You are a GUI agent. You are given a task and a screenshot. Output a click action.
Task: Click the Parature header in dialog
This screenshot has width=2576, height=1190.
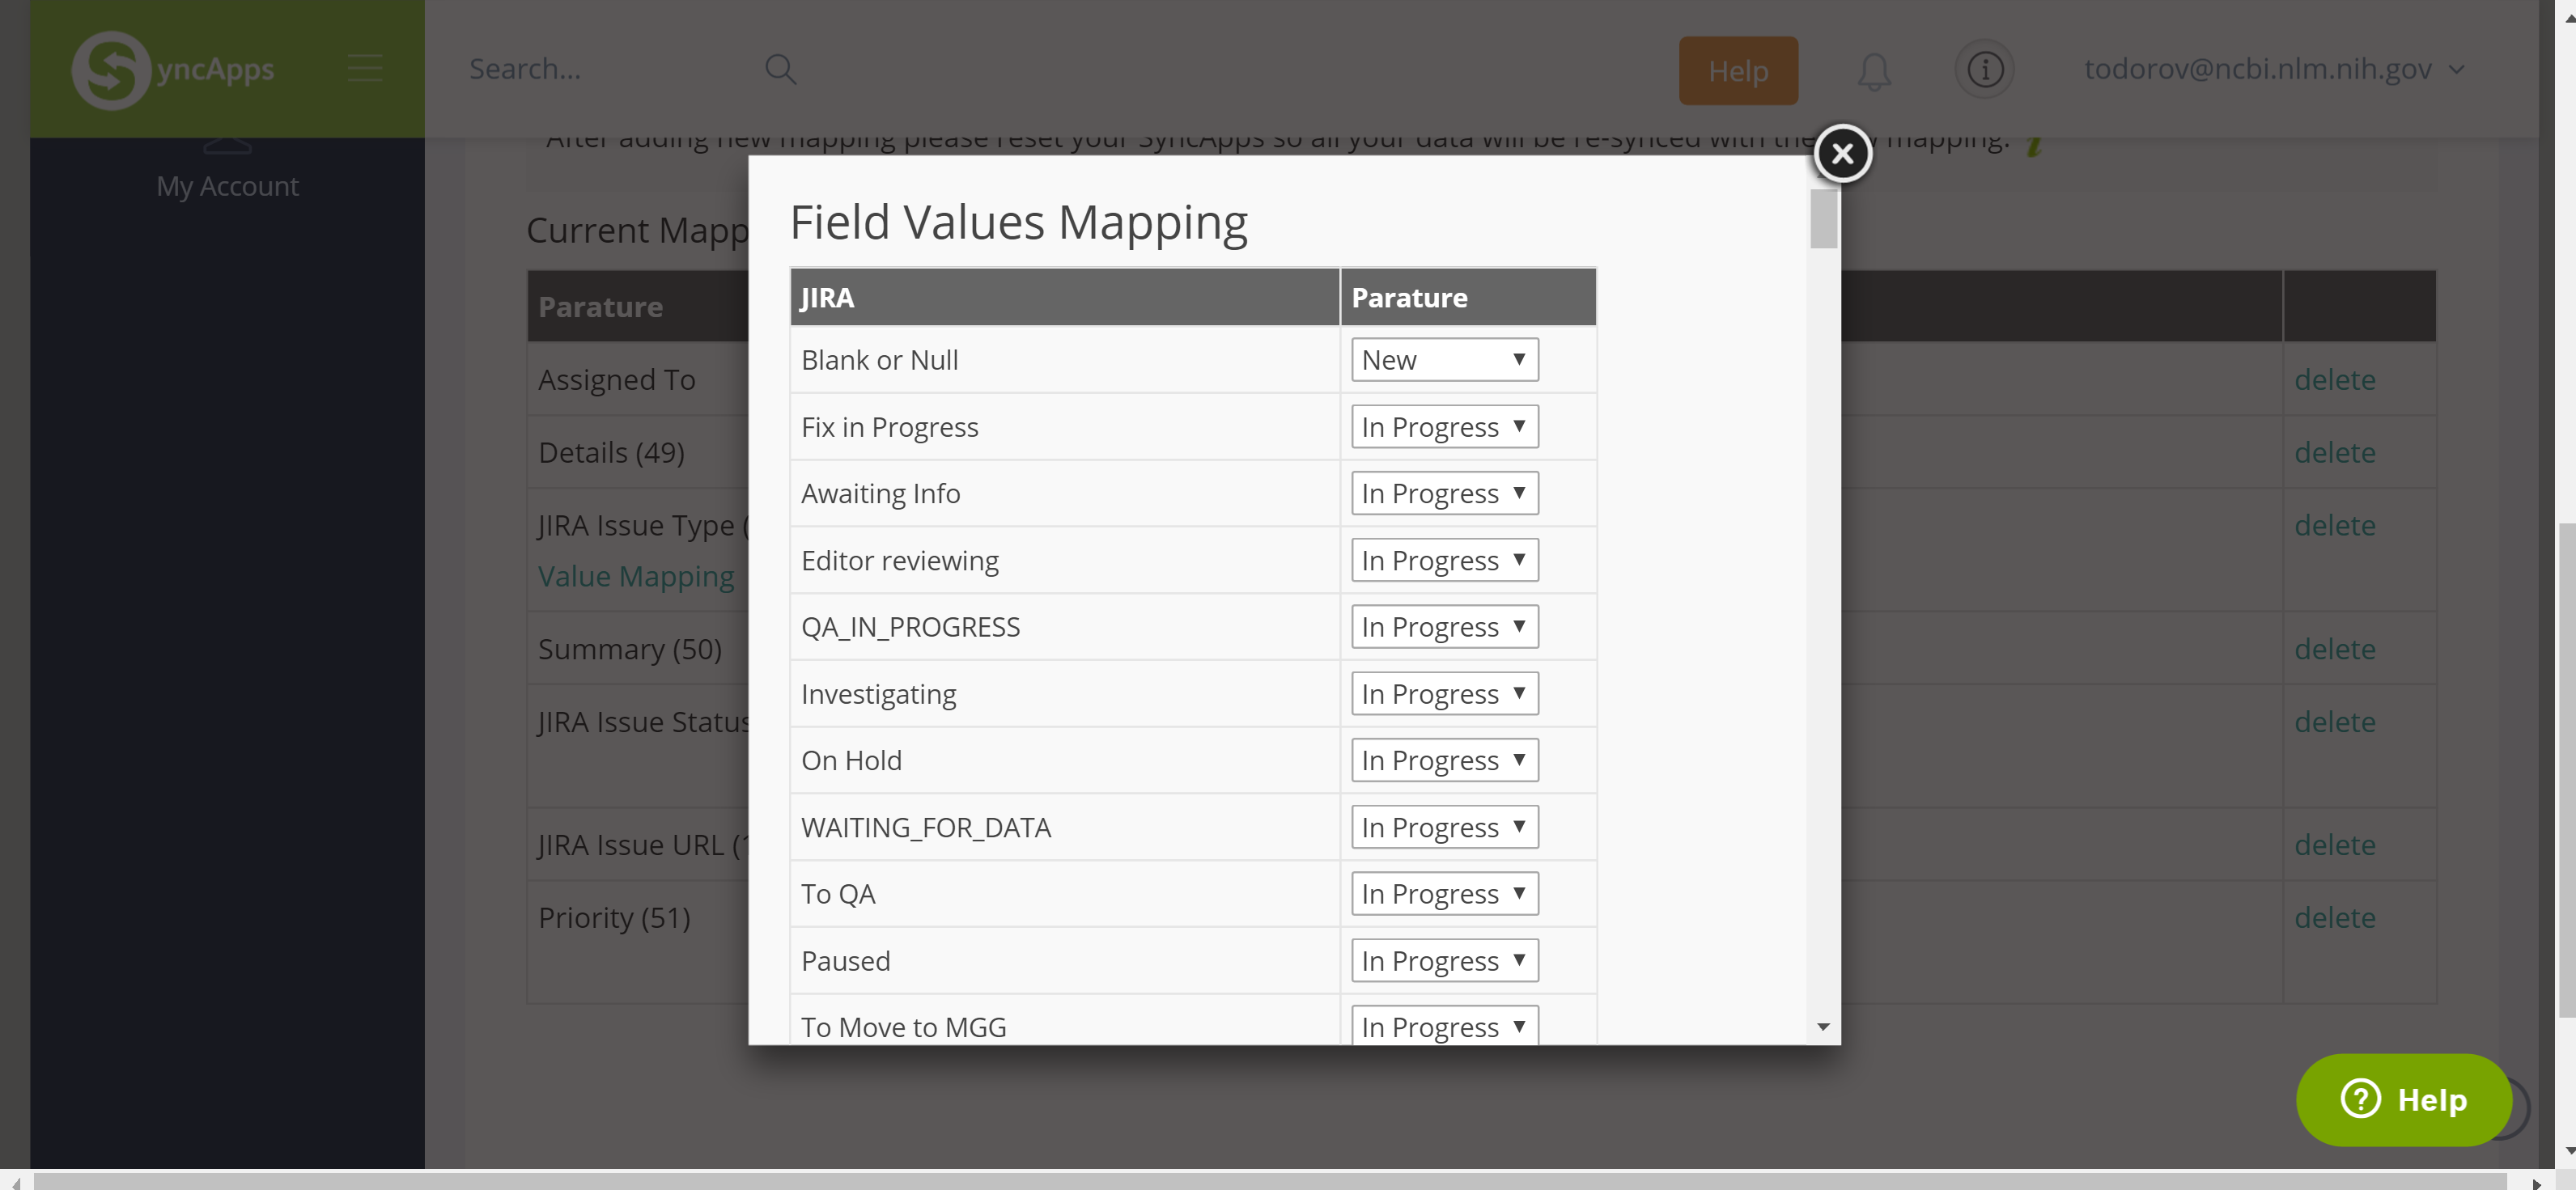tap(1468, 297)
